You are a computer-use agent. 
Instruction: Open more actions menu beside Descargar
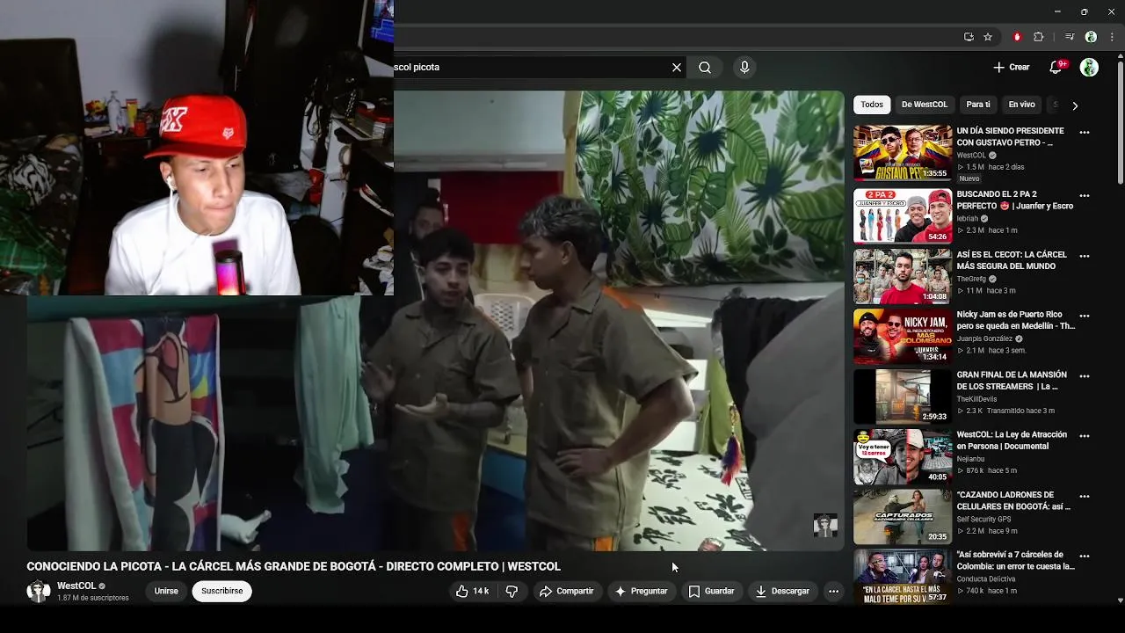tap(833, 591)
